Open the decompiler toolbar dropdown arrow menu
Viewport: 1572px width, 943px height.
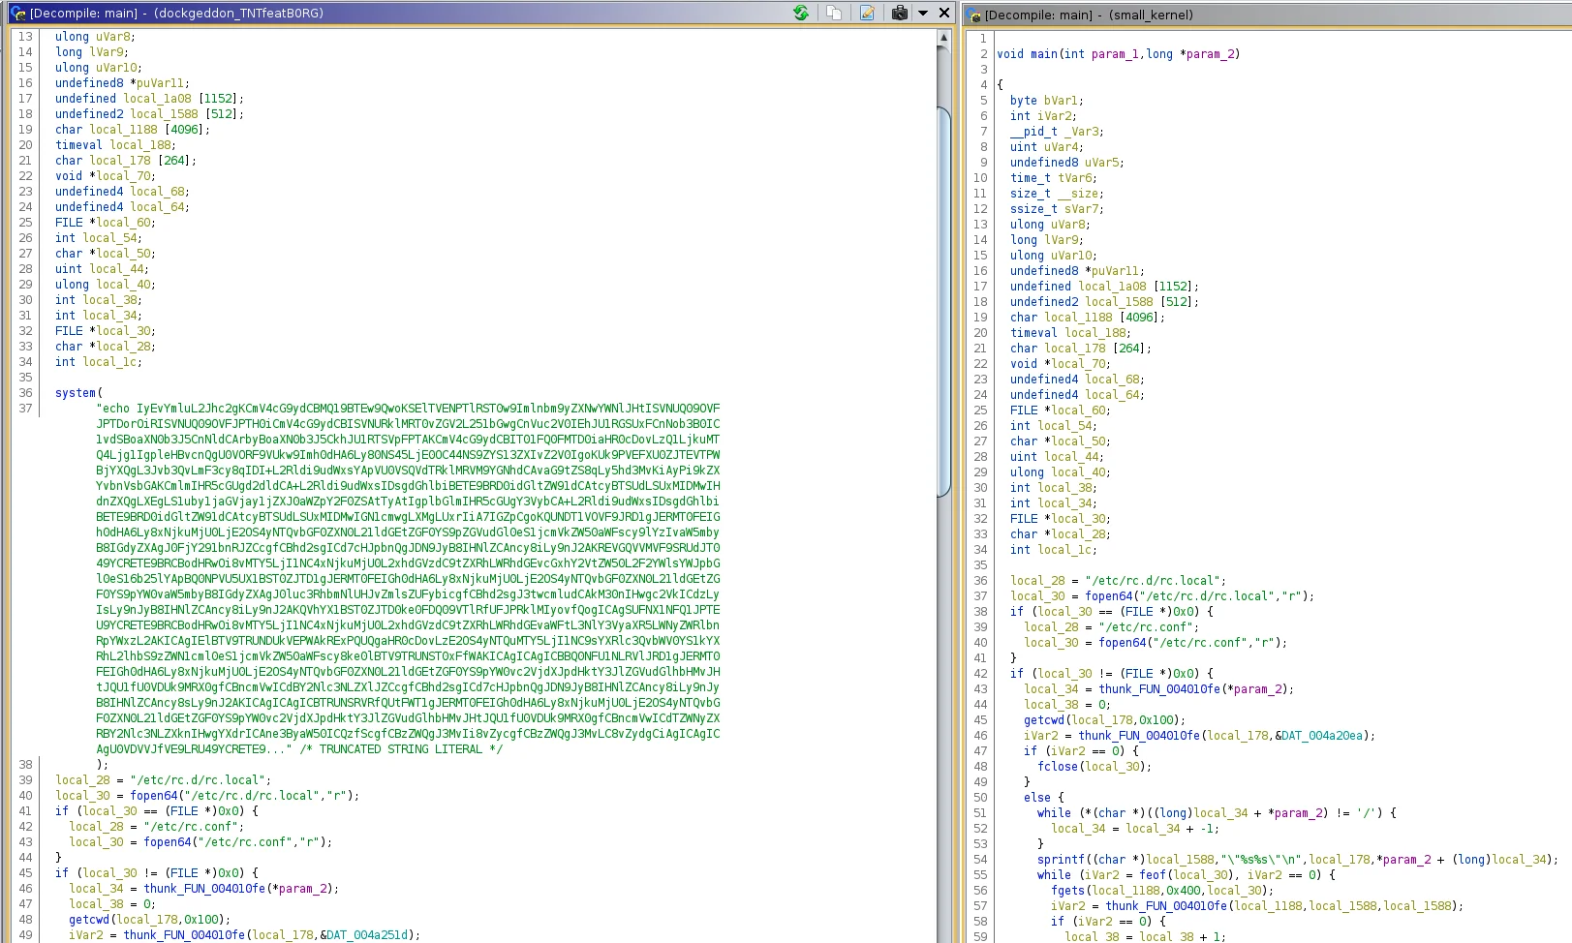coord(923,13)
